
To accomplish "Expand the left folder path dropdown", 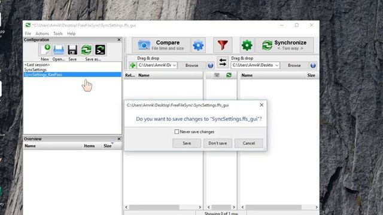I will [x=174, y=65].
